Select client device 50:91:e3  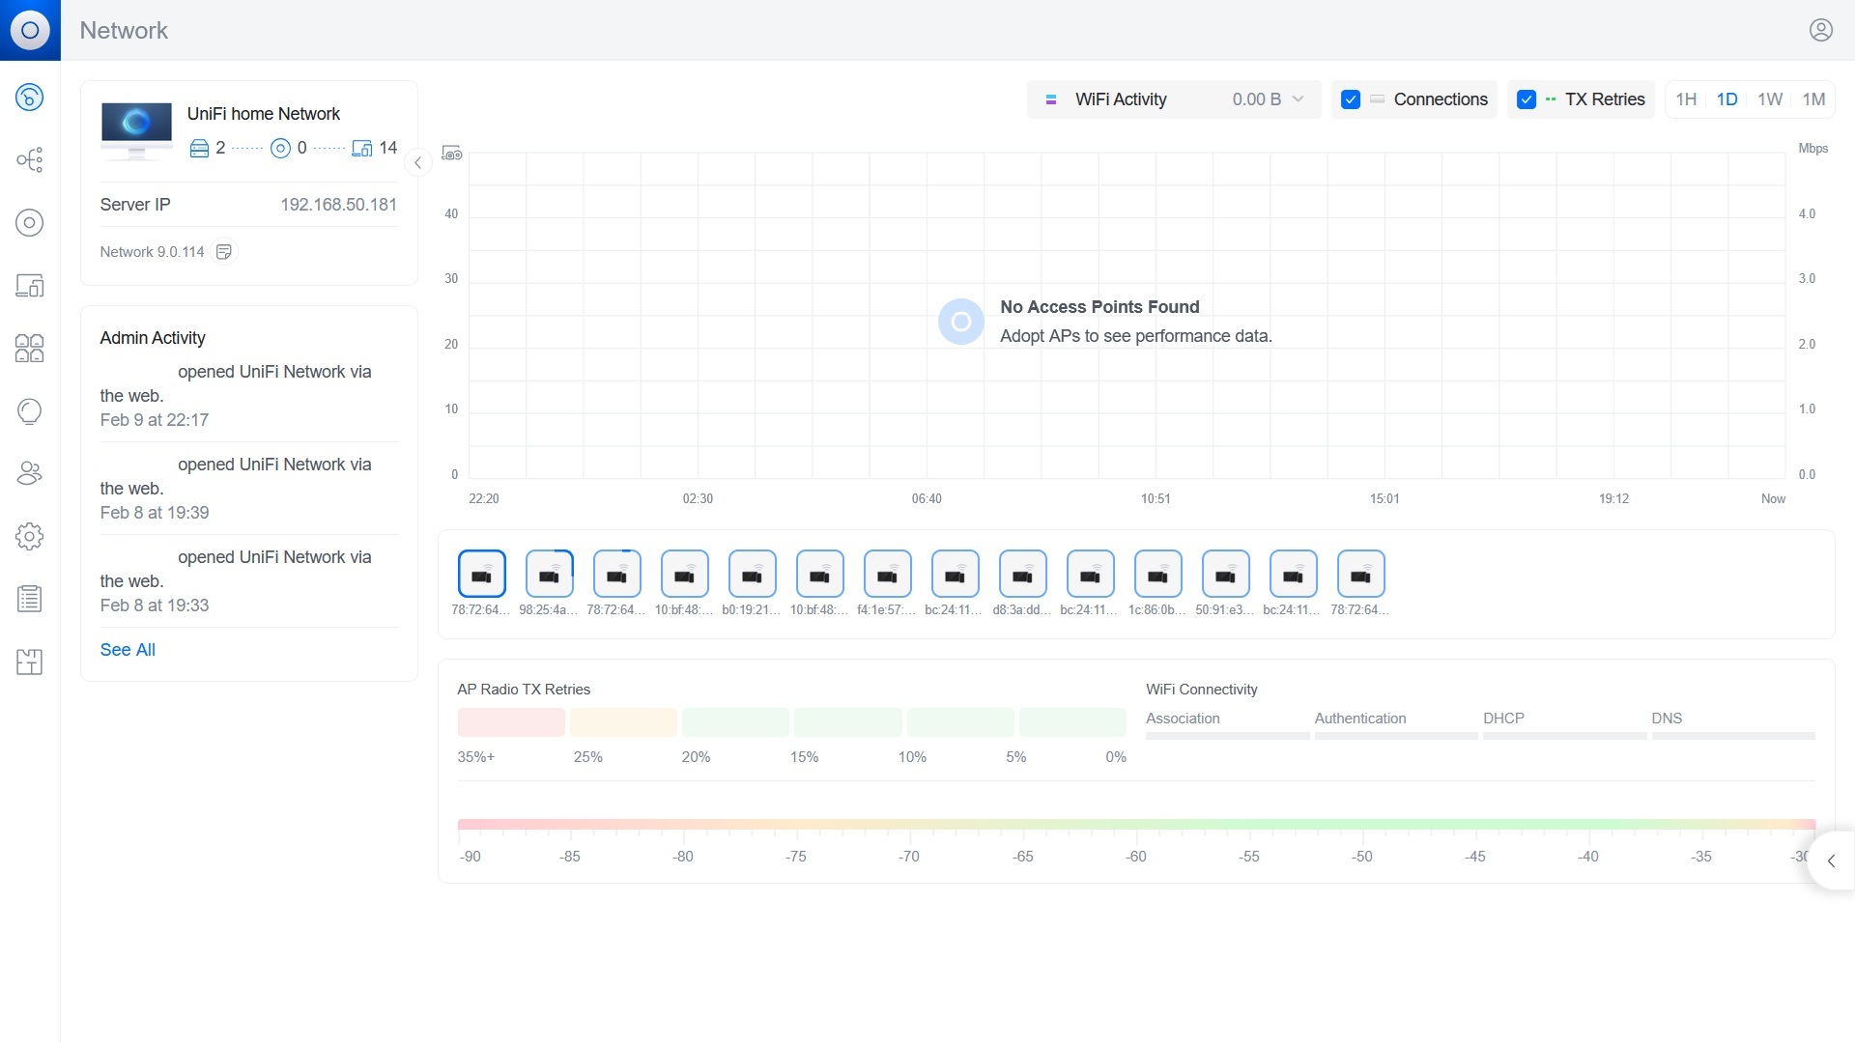pyautogui.click(x=1225, y=575)
